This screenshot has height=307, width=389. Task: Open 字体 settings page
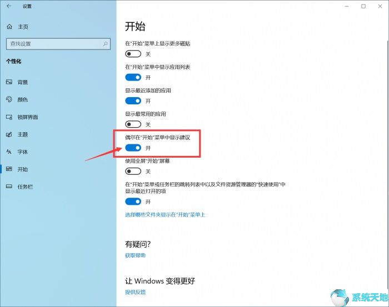click(23, 152)
